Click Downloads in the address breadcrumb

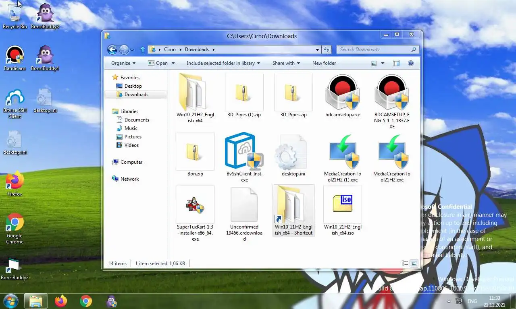(x=197, y=49)
